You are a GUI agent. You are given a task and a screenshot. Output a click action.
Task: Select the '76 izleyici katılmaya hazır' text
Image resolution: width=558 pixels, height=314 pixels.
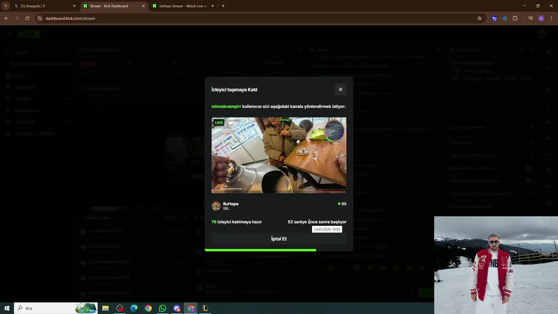(237, 222)
